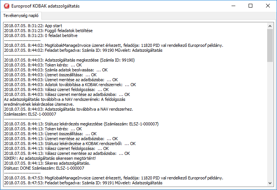277x190 pixels.
Task: Close the Europroof KOBAK adatszolgáltatás window
Action: (x=268, y=6)
